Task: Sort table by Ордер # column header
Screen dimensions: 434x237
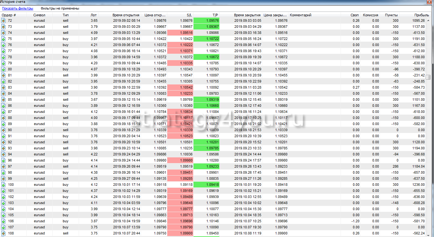Action: point(9,15)
